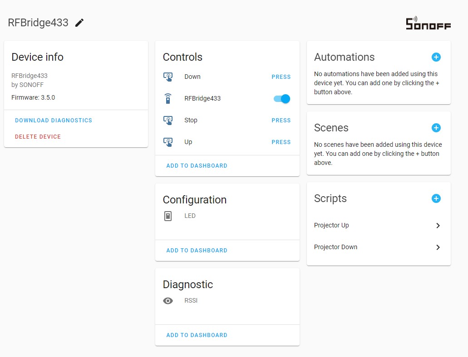Click the Controls heading
Screen dimensions: 468x357
click(182, 57)
